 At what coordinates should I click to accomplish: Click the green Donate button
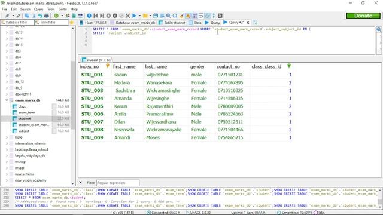363,16
